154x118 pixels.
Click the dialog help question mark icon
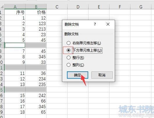click(x=95, y=24)
